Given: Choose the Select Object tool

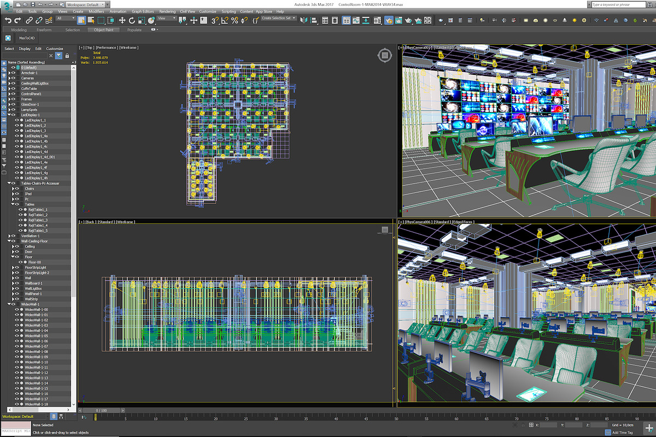Looking at the screenshot, I should click(81, 20).
